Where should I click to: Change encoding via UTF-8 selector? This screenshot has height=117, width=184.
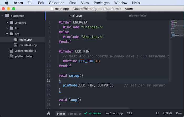(167, 113)
